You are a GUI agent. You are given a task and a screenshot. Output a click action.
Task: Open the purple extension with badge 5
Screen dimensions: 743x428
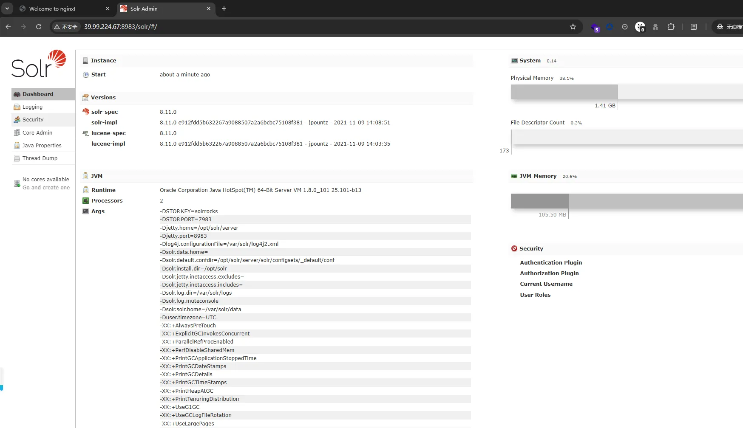595,27
